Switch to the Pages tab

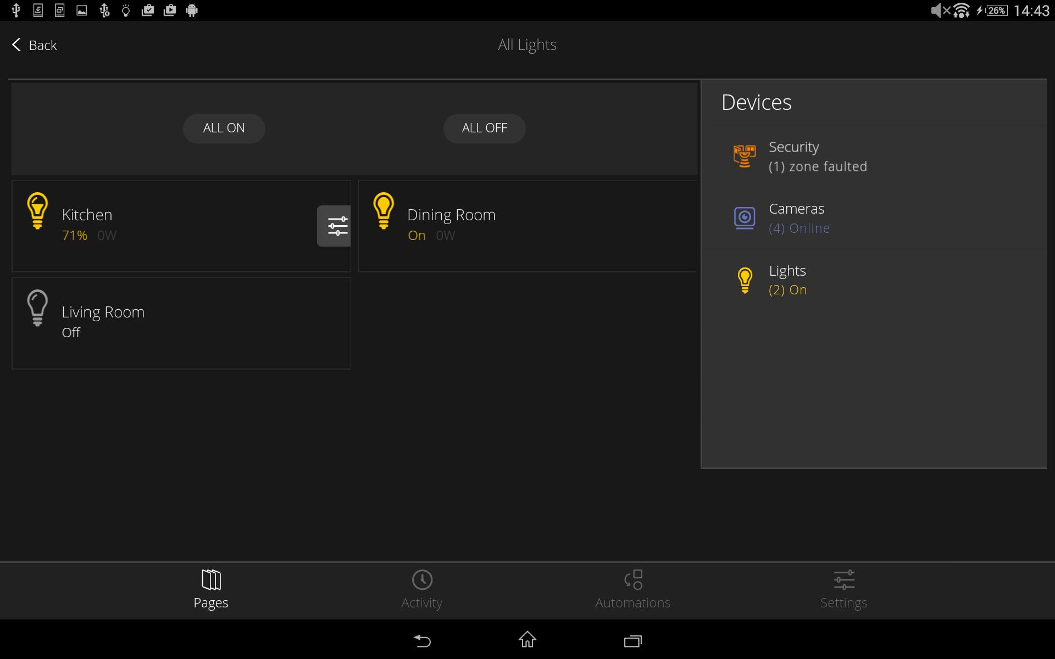coord(211,590)
